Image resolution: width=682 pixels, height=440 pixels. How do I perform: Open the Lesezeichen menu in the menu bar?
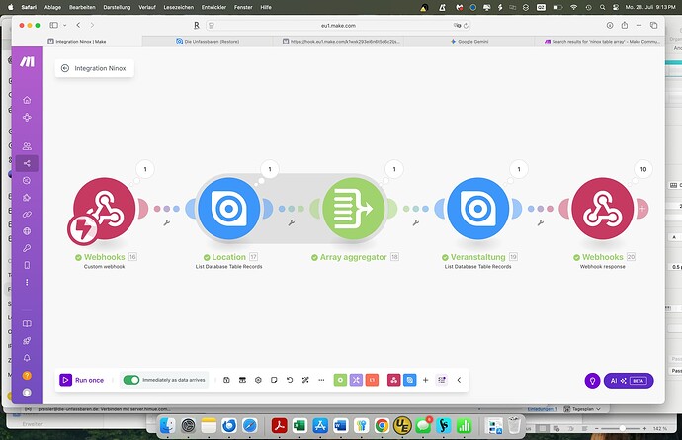pos(178,7)
